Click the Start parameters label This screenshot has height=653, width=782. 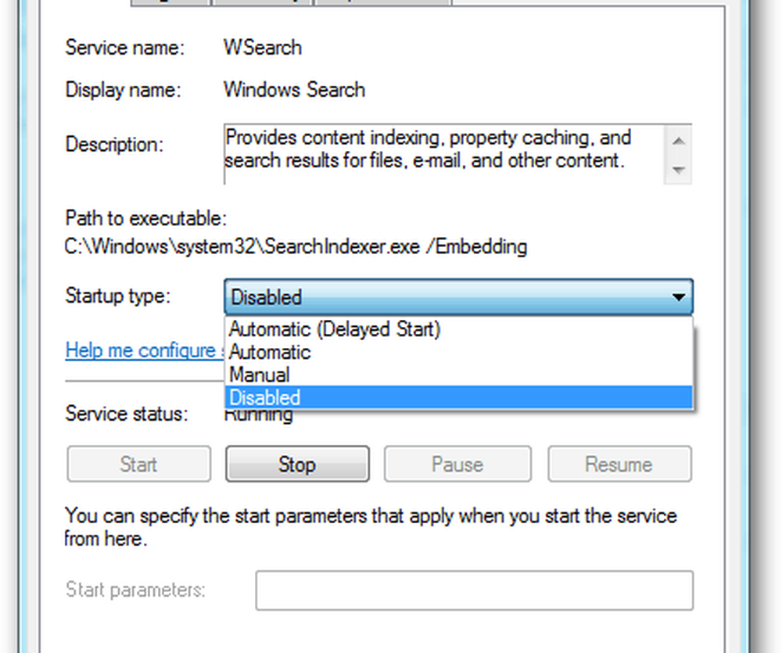(x=135, y=590)
